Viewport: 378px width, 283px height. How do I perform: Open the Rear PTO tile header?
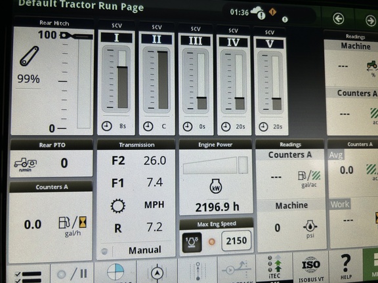[52, 145]
